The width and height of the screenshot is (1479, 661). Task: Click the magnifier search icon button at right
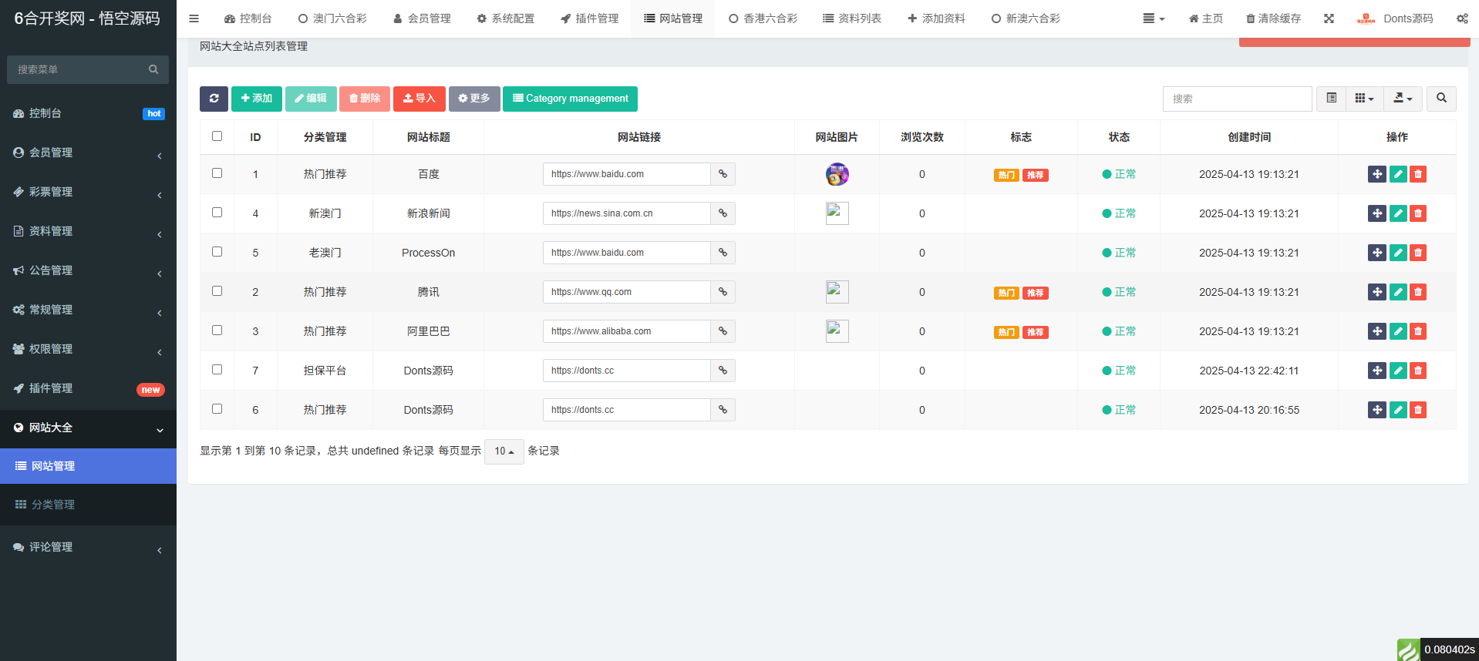1441,99
